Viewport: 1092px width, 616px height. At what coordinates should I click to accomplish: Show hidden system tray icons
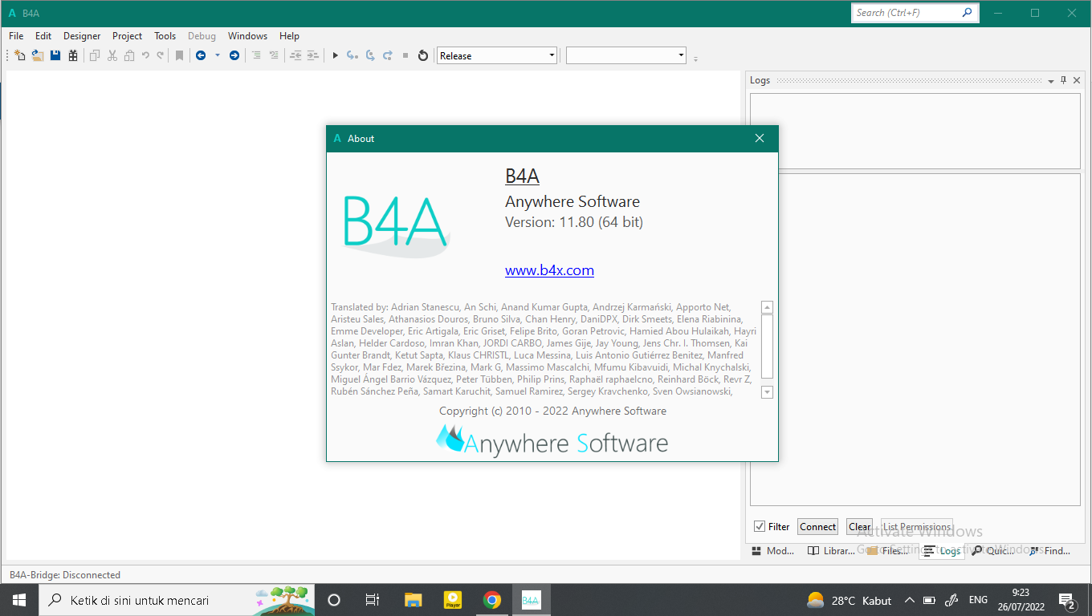(x=910, y=600)
